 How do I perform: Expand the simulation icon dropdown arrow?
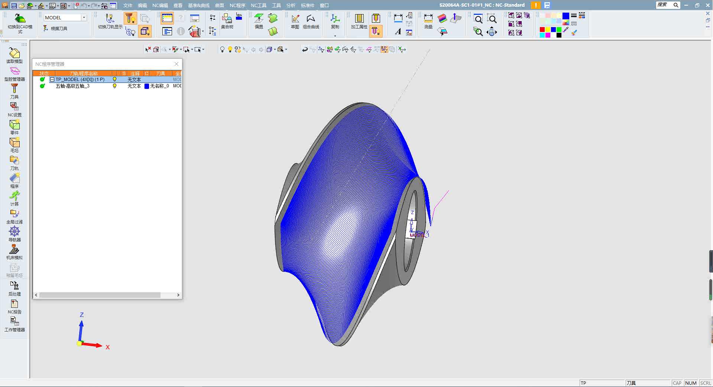point(202,31)
